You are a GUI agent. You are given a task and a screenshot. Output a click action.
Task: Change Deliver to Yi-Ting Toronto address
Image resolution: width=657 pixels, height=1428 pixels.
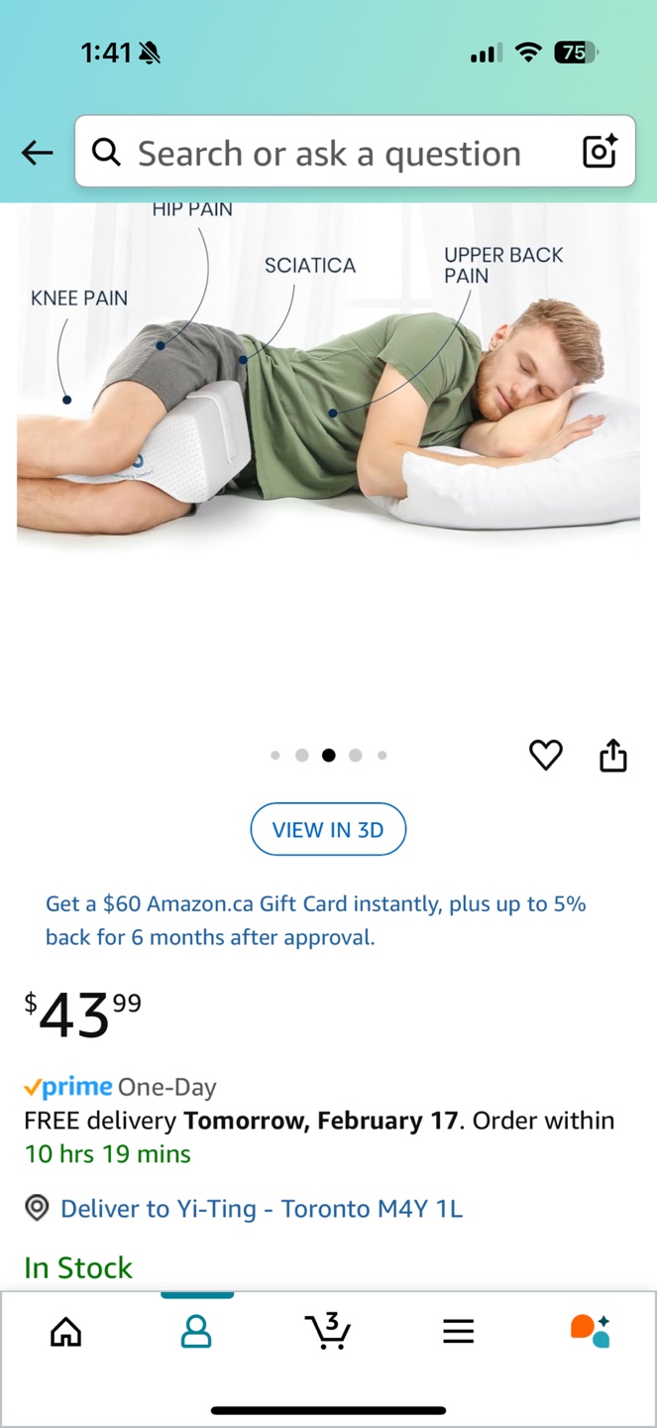(x=262, y=1209)
